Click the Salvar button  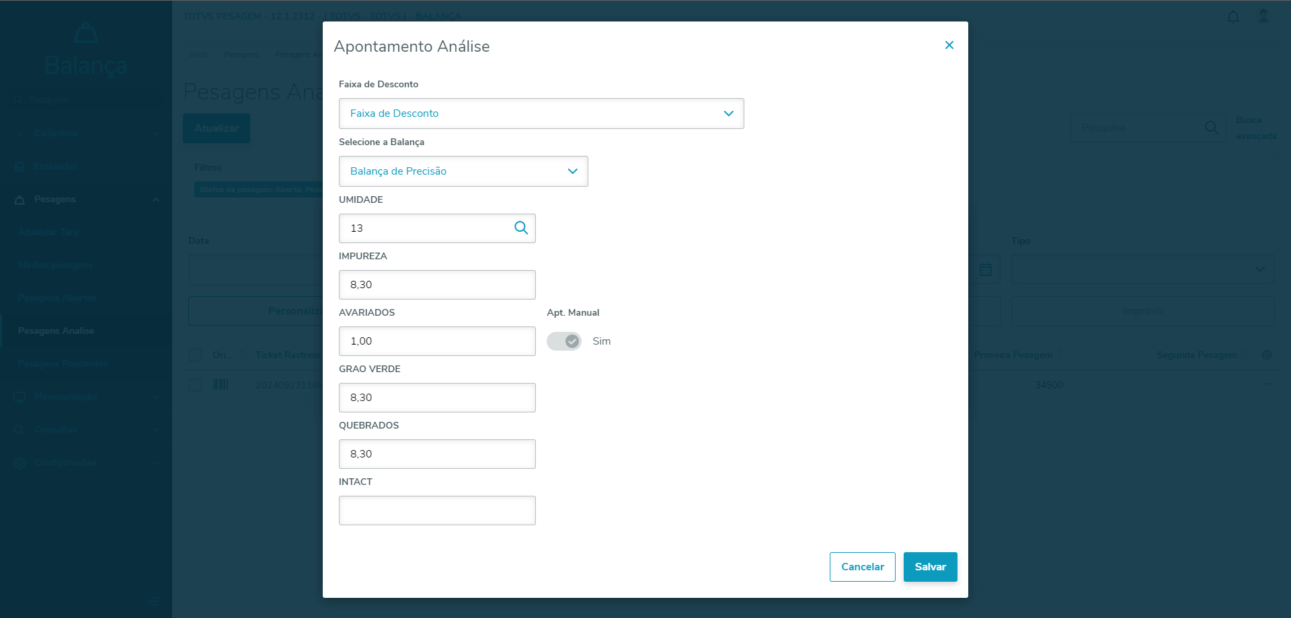(930, 567)
